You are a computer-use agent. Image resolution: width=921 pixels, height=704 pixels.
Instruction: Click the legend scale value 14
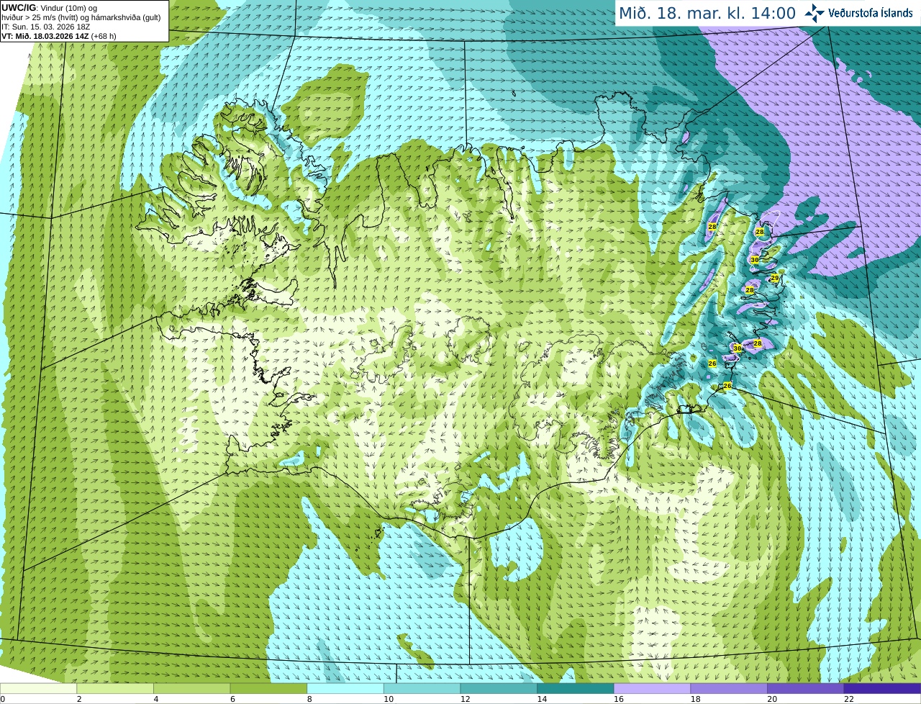pyautogui.click(x=542, y=699)
